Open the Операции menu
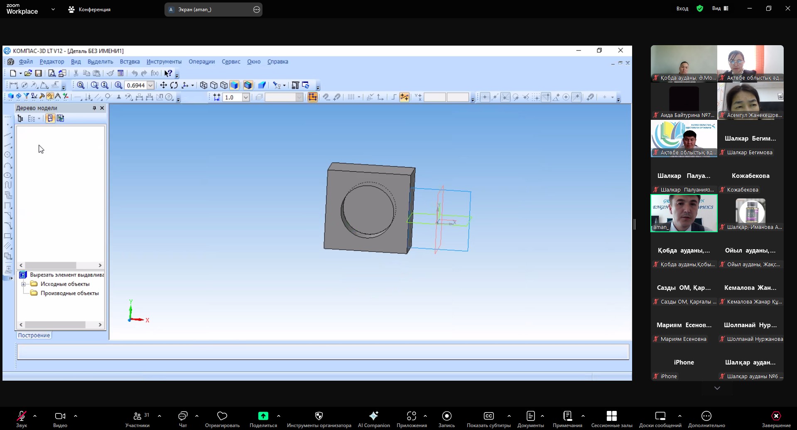 click(x=201, y=62)
